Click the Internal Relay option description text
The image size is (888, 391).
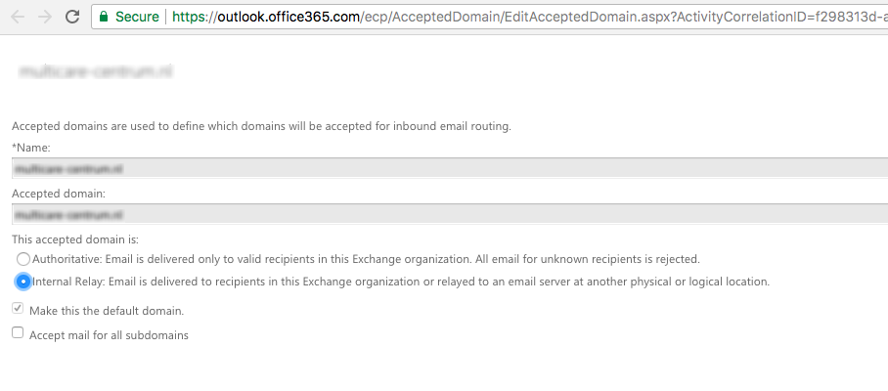point(401,282)
